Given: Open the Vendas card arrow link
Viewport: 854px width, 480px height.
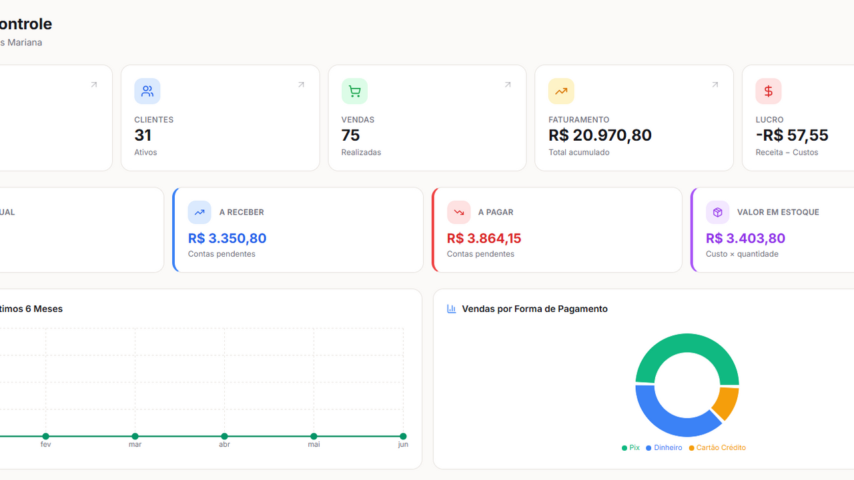Looking at the screenshot, I should pos(508,85).
